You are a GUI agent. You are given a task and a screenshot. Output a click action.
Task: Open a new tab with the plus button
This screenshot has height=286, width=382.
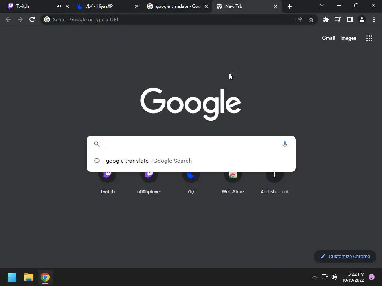tap(289, 6)
